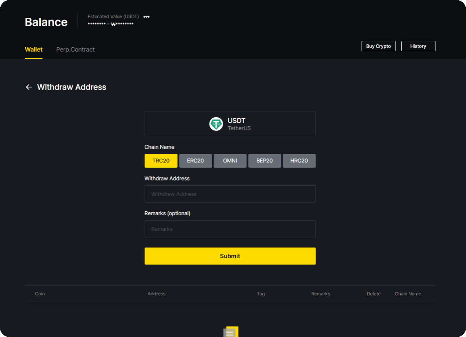This screenshot has height=337, width=466.
Task: Select the ERC20 chain option
Action: [196, 161]
